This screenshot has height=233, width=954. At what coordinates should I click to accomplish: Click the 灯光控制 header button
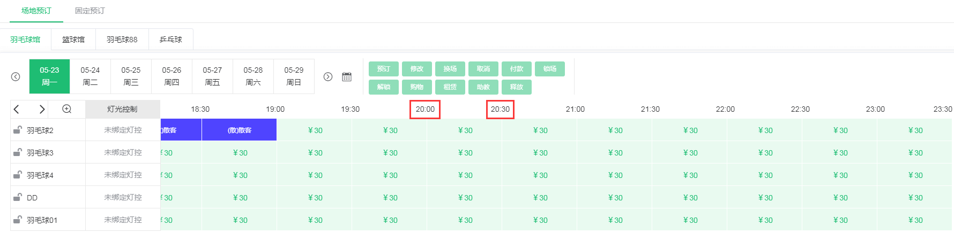122,109
